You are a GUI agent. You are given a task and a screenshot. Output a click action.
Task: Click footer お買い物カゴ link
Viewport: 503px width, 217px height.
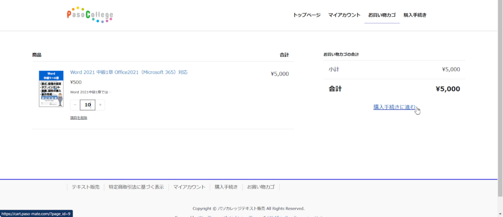coord(261,187)
